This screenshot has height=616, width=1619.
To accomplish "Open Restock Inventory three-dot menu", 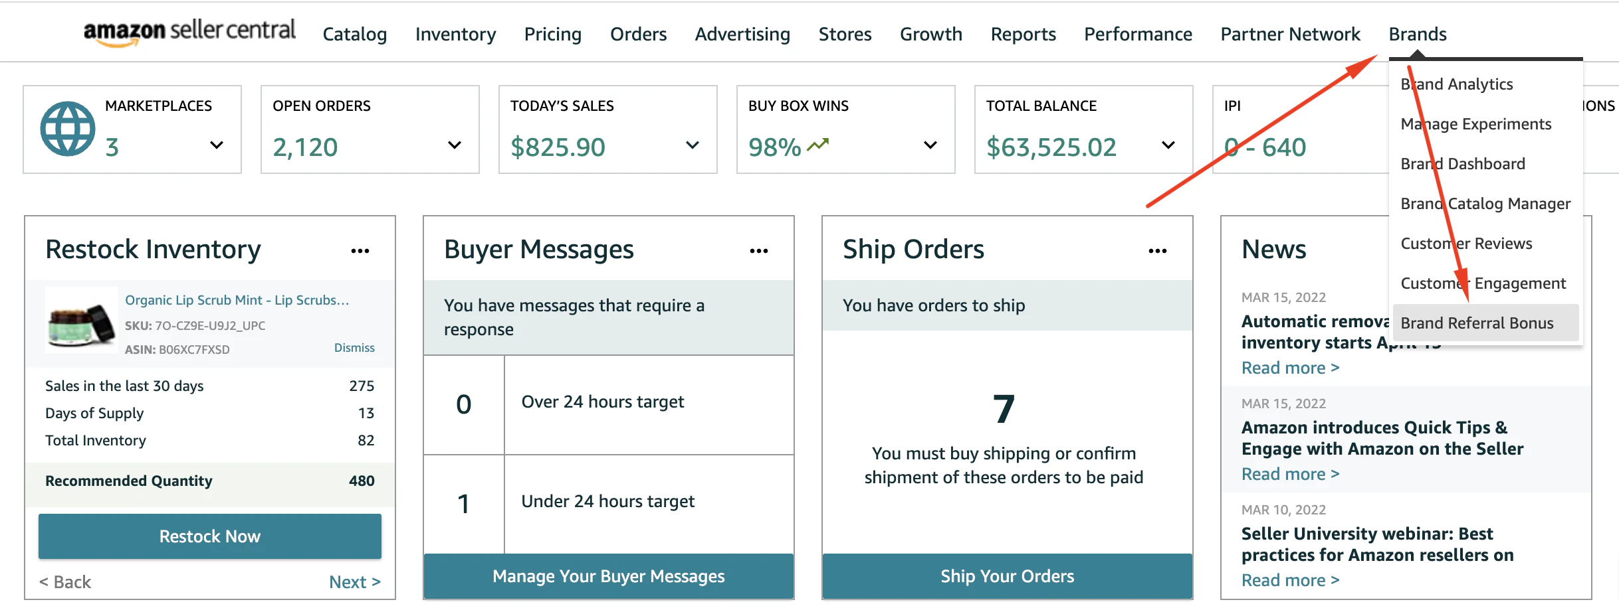I will (x=360, y=251).
